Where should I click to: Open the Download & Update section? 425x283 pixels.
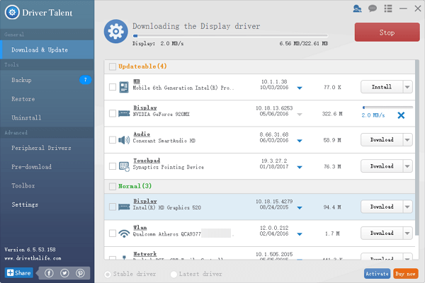point(47,50)
